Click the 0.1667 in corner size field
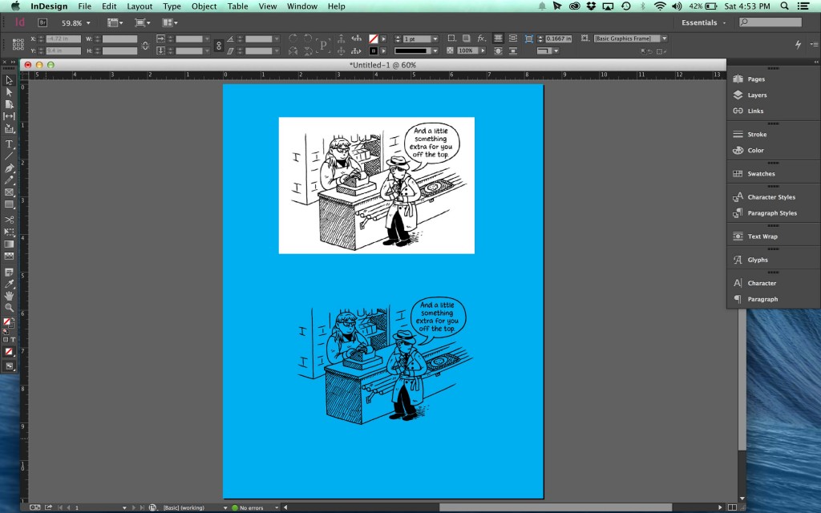Image resolution: width=821 pixels, height=513 pixels. 558,38
